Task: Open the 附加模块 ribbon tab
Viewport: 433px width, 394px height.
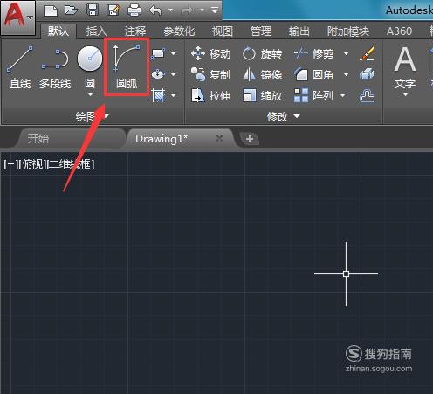Action: point(348,31)
